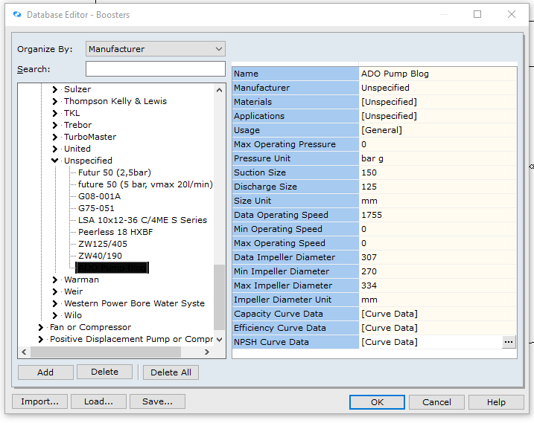
Task: Expand the Warman tree node
Action: (54, 280)
